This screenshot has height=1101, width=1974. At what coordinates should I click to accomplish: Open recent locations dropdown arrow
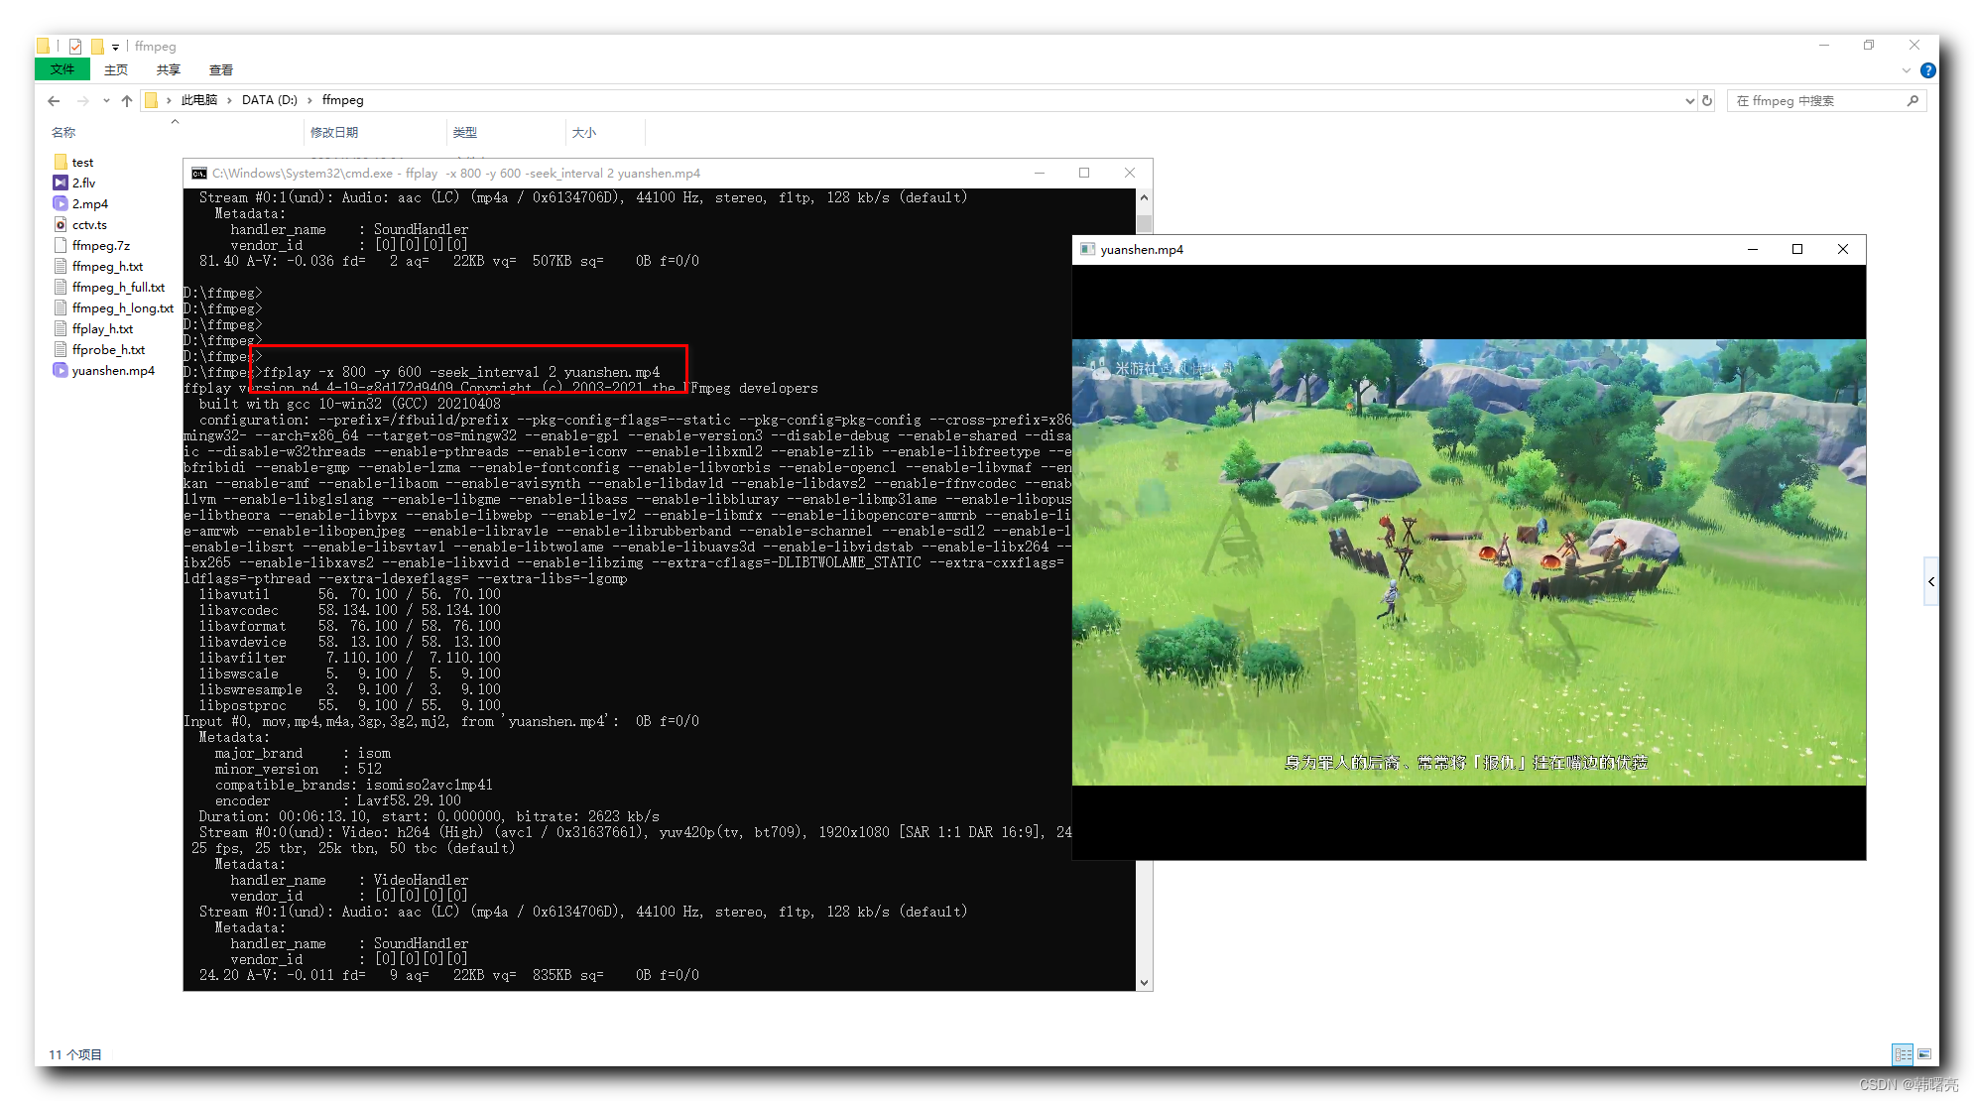tap(106, 101)
